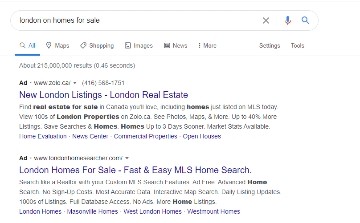Open the Images results tab
This screenshot has width=360, height=223.
click(x=139, y=45)
